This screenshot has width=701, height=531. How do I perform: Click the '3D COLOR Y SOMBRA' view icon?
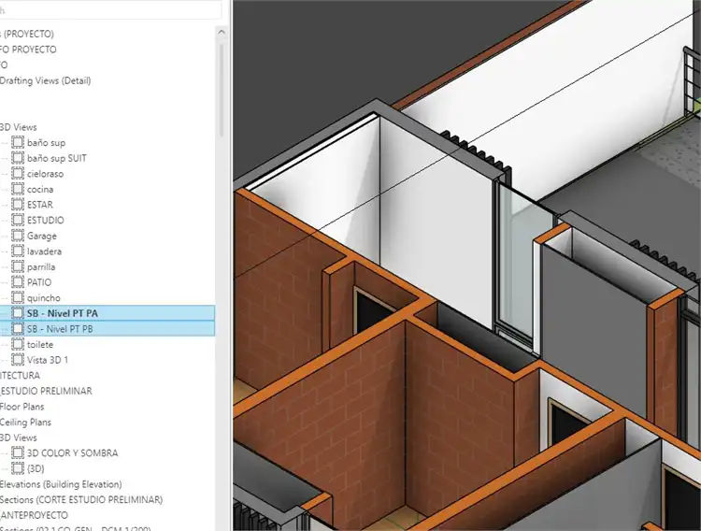tap(18, 452)
